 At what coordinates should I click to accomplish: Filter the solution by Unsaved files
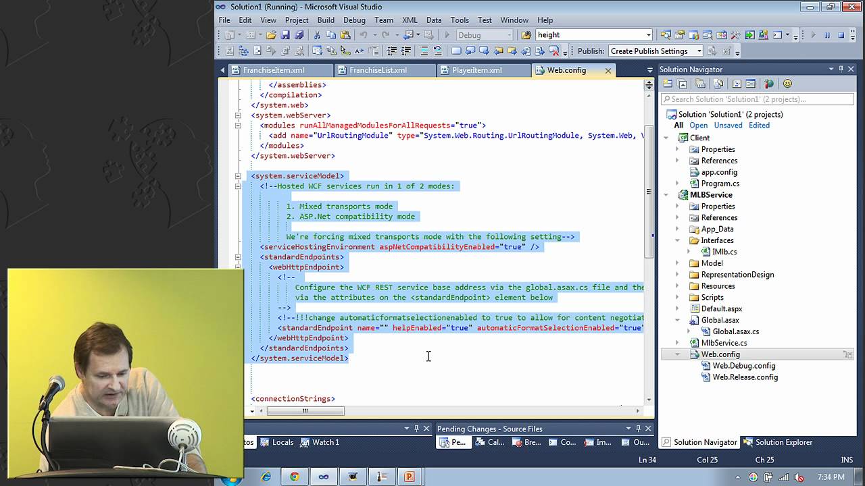click(x=728, y=126)
